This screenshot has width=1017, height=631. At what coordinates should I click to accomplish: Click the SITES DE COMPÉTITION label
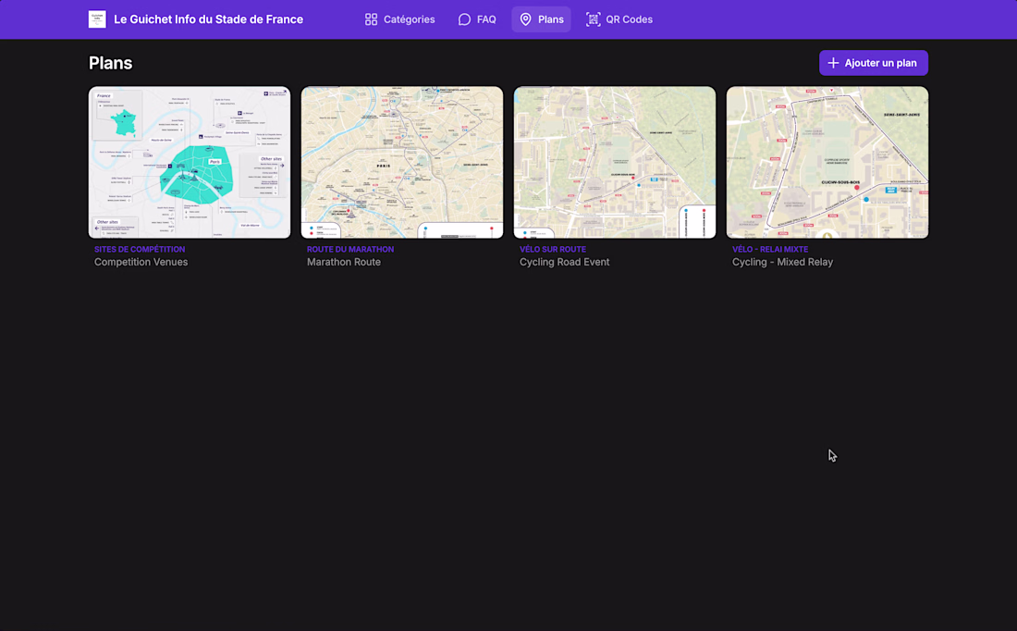tap(140, 249)
